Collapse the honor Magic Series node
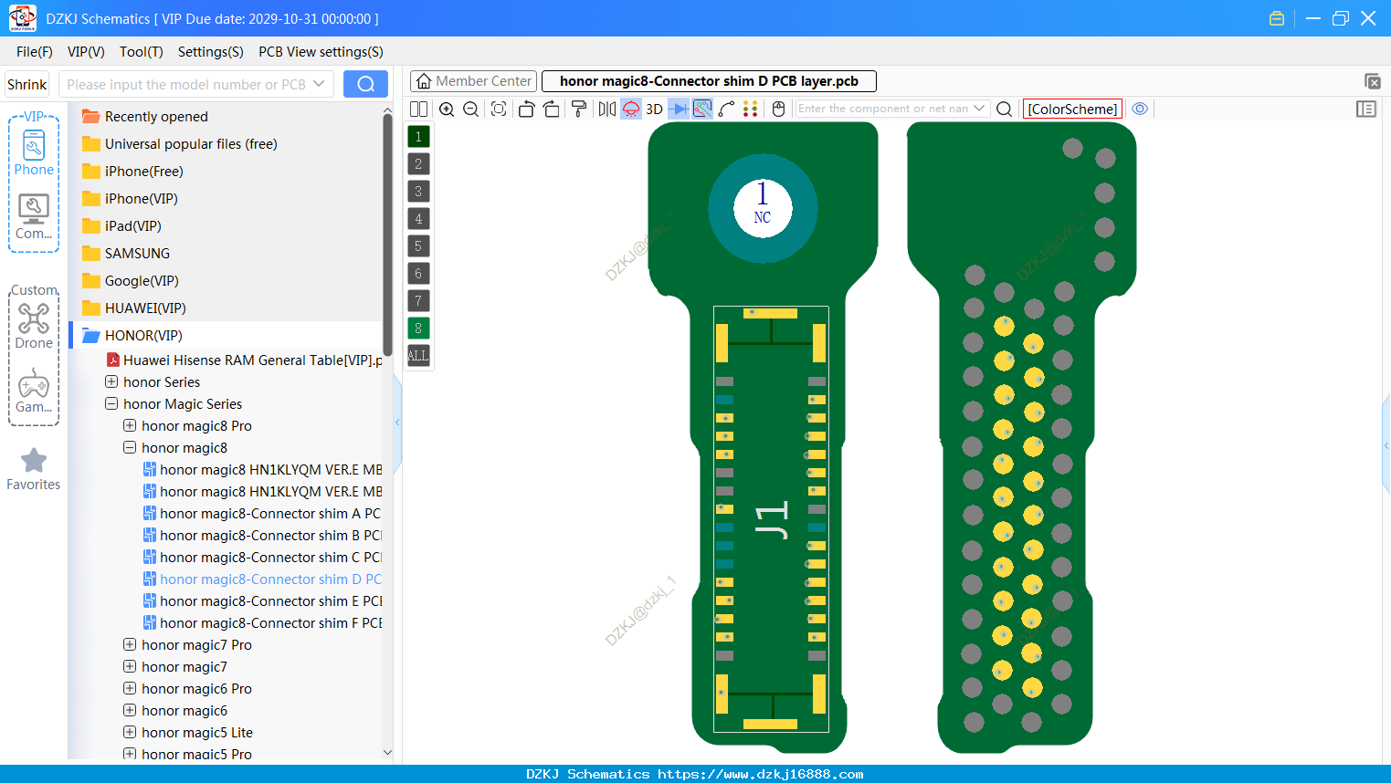Viewport: 1391px width, 783px height. point(111,403)
